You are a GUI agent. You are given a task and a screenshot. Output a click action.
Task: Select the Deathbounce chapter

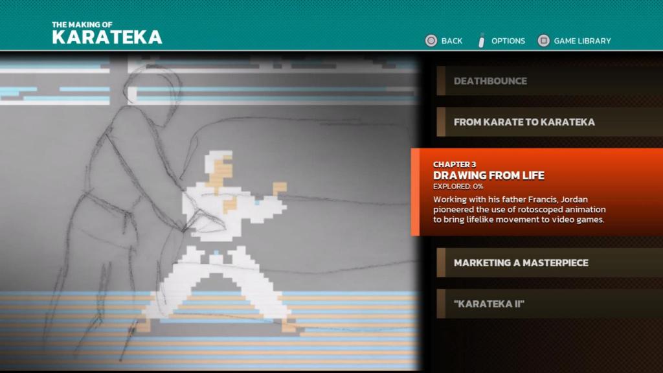coord(490,81)
